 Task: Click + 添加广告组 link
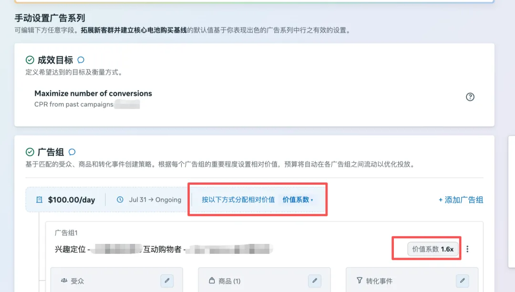point(461,200)
